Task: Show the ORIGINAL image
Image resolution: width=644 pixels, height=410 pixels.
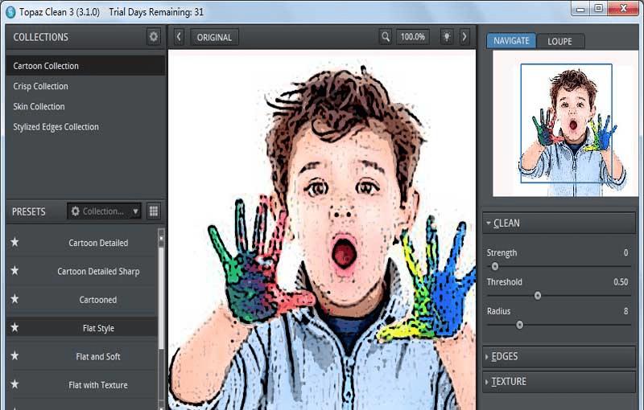Action: tap(214, 37)
